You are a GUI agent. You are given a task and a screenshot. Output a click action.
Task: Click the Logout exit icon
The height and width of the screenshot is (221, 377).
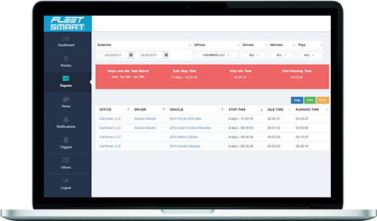pyautogui.click(x=66, y=181)
